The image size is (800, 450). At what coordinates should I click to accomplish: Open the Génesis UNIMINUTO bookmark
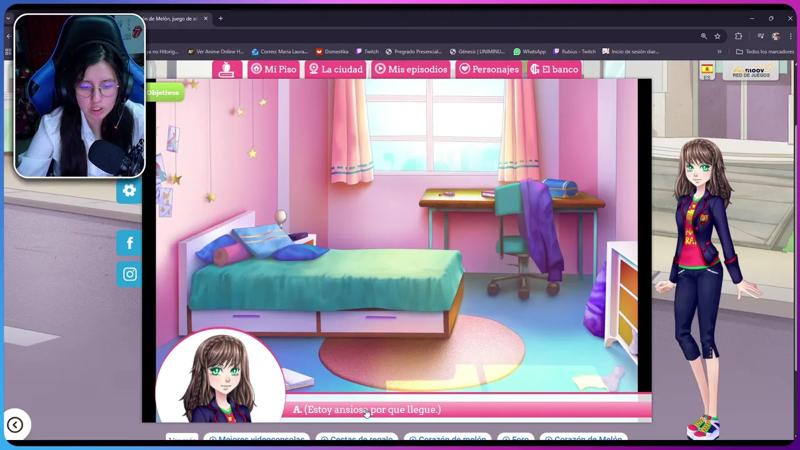pyautogui.click(x=477, y=52)
